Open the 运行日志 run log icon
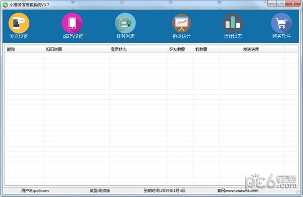Screen dimensions: 303x197 pyautogui.click(x=233, y=23)
